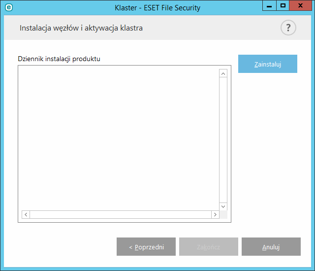
Task: Minimize the Klaster window
Action: coord(269,5)
